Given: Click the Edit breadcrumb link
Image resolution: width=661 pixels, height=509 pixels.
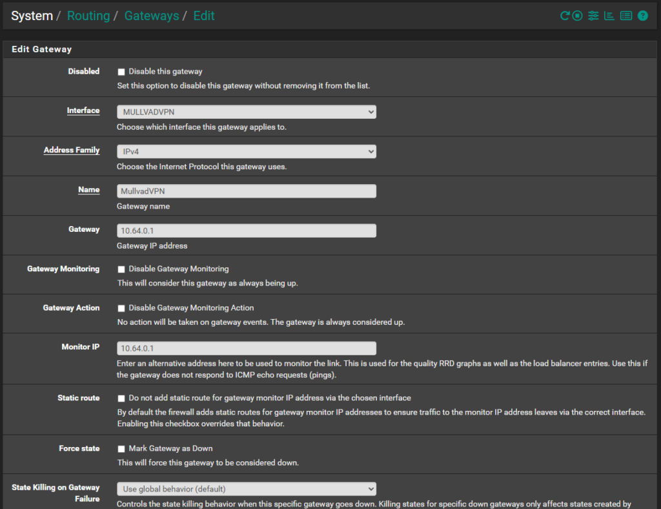Looking at the screenshot, I should (204, 16).
